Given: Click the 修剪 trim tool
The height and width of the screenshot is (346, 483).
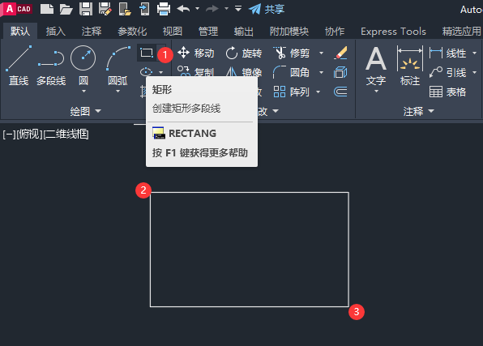Looking at the screenshot, I should point(292,53).
